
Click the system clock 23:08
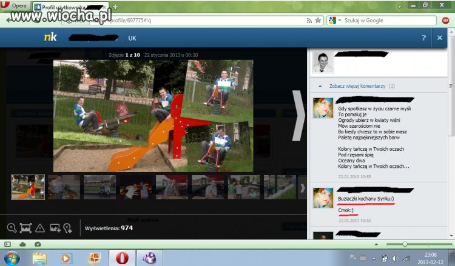(x=430, y=255)
